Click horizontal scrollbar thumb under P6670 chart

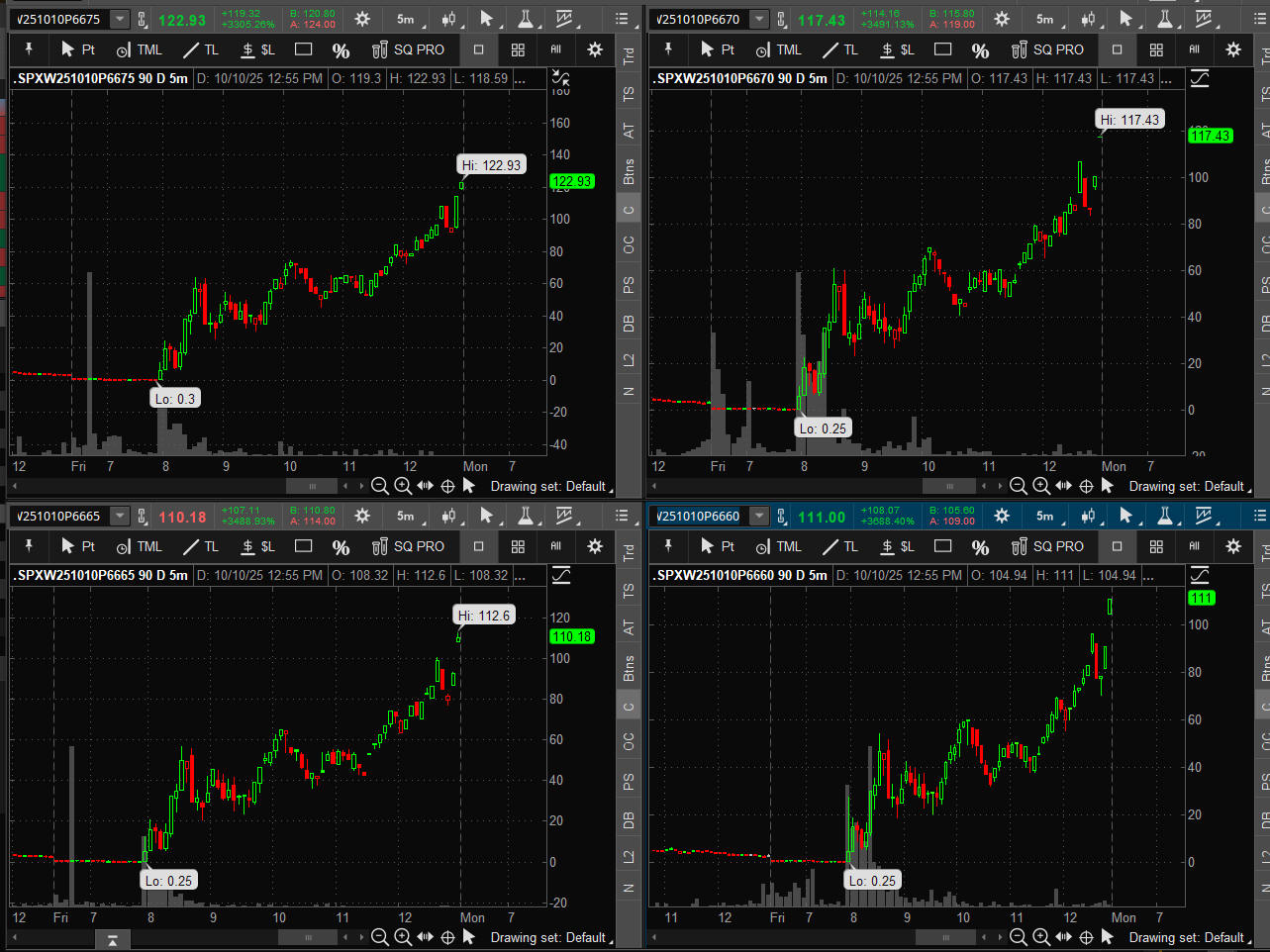pos(948,486)
